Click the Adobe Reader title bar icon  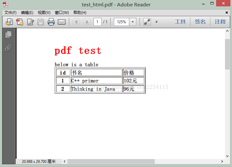[5, 4]
